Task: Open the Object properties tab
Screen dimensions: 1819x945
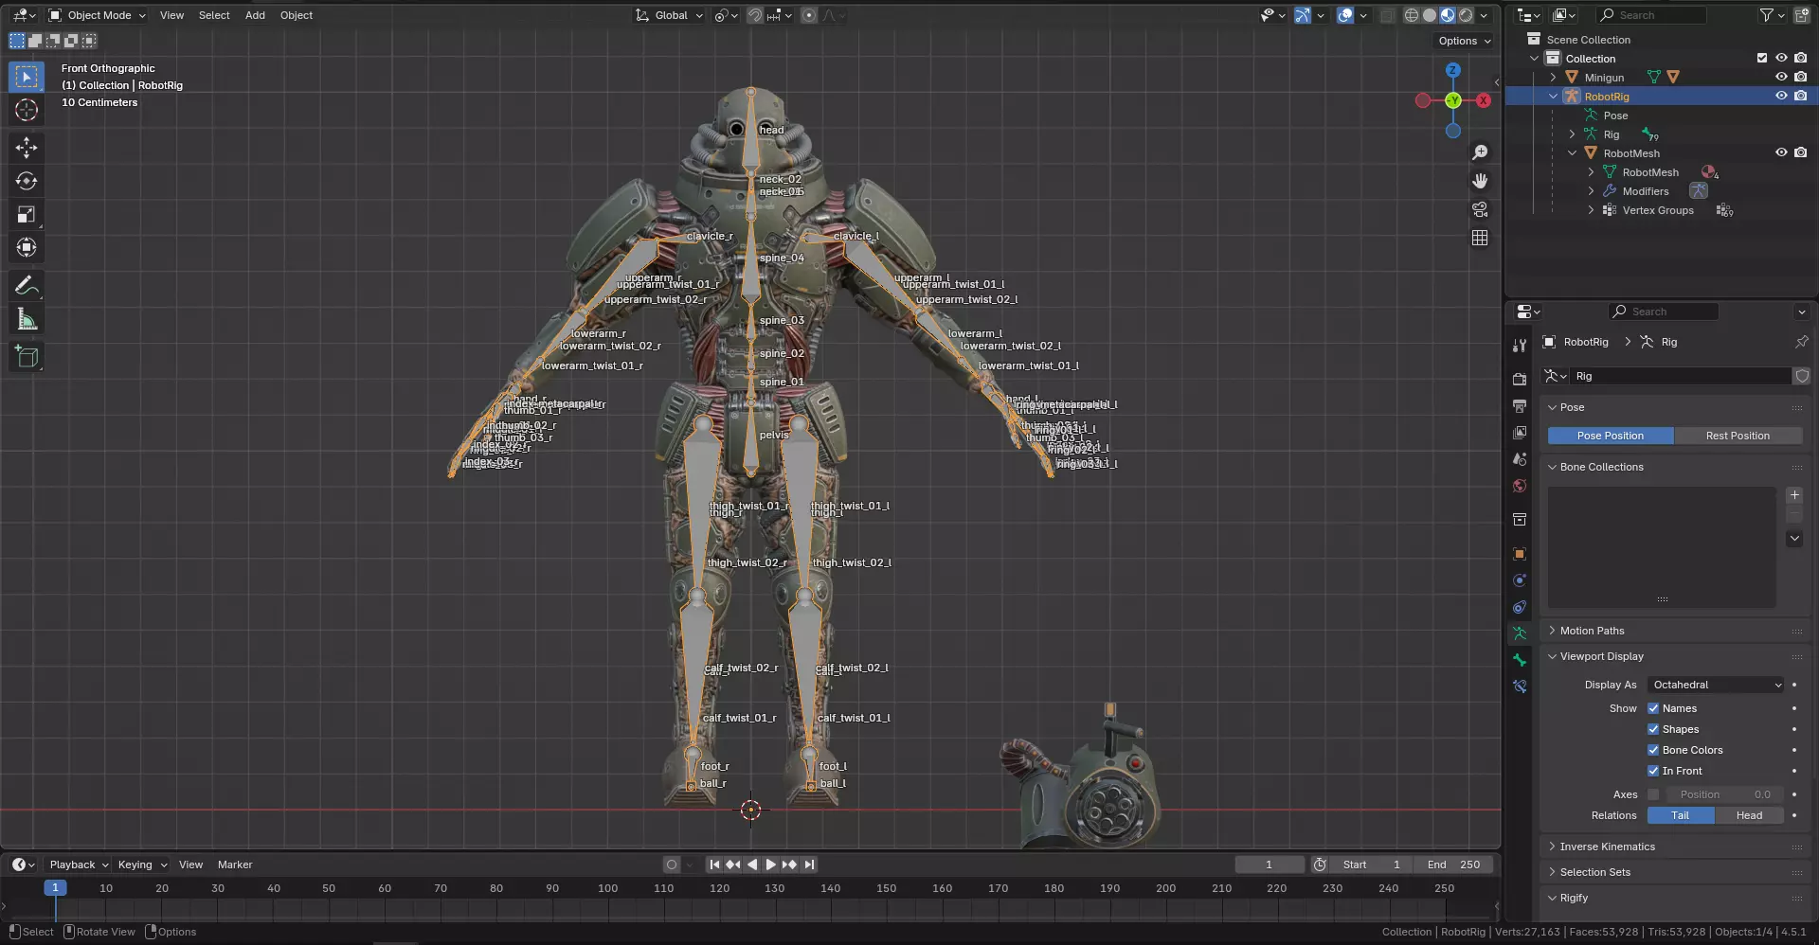Action: coord(1520,554)
